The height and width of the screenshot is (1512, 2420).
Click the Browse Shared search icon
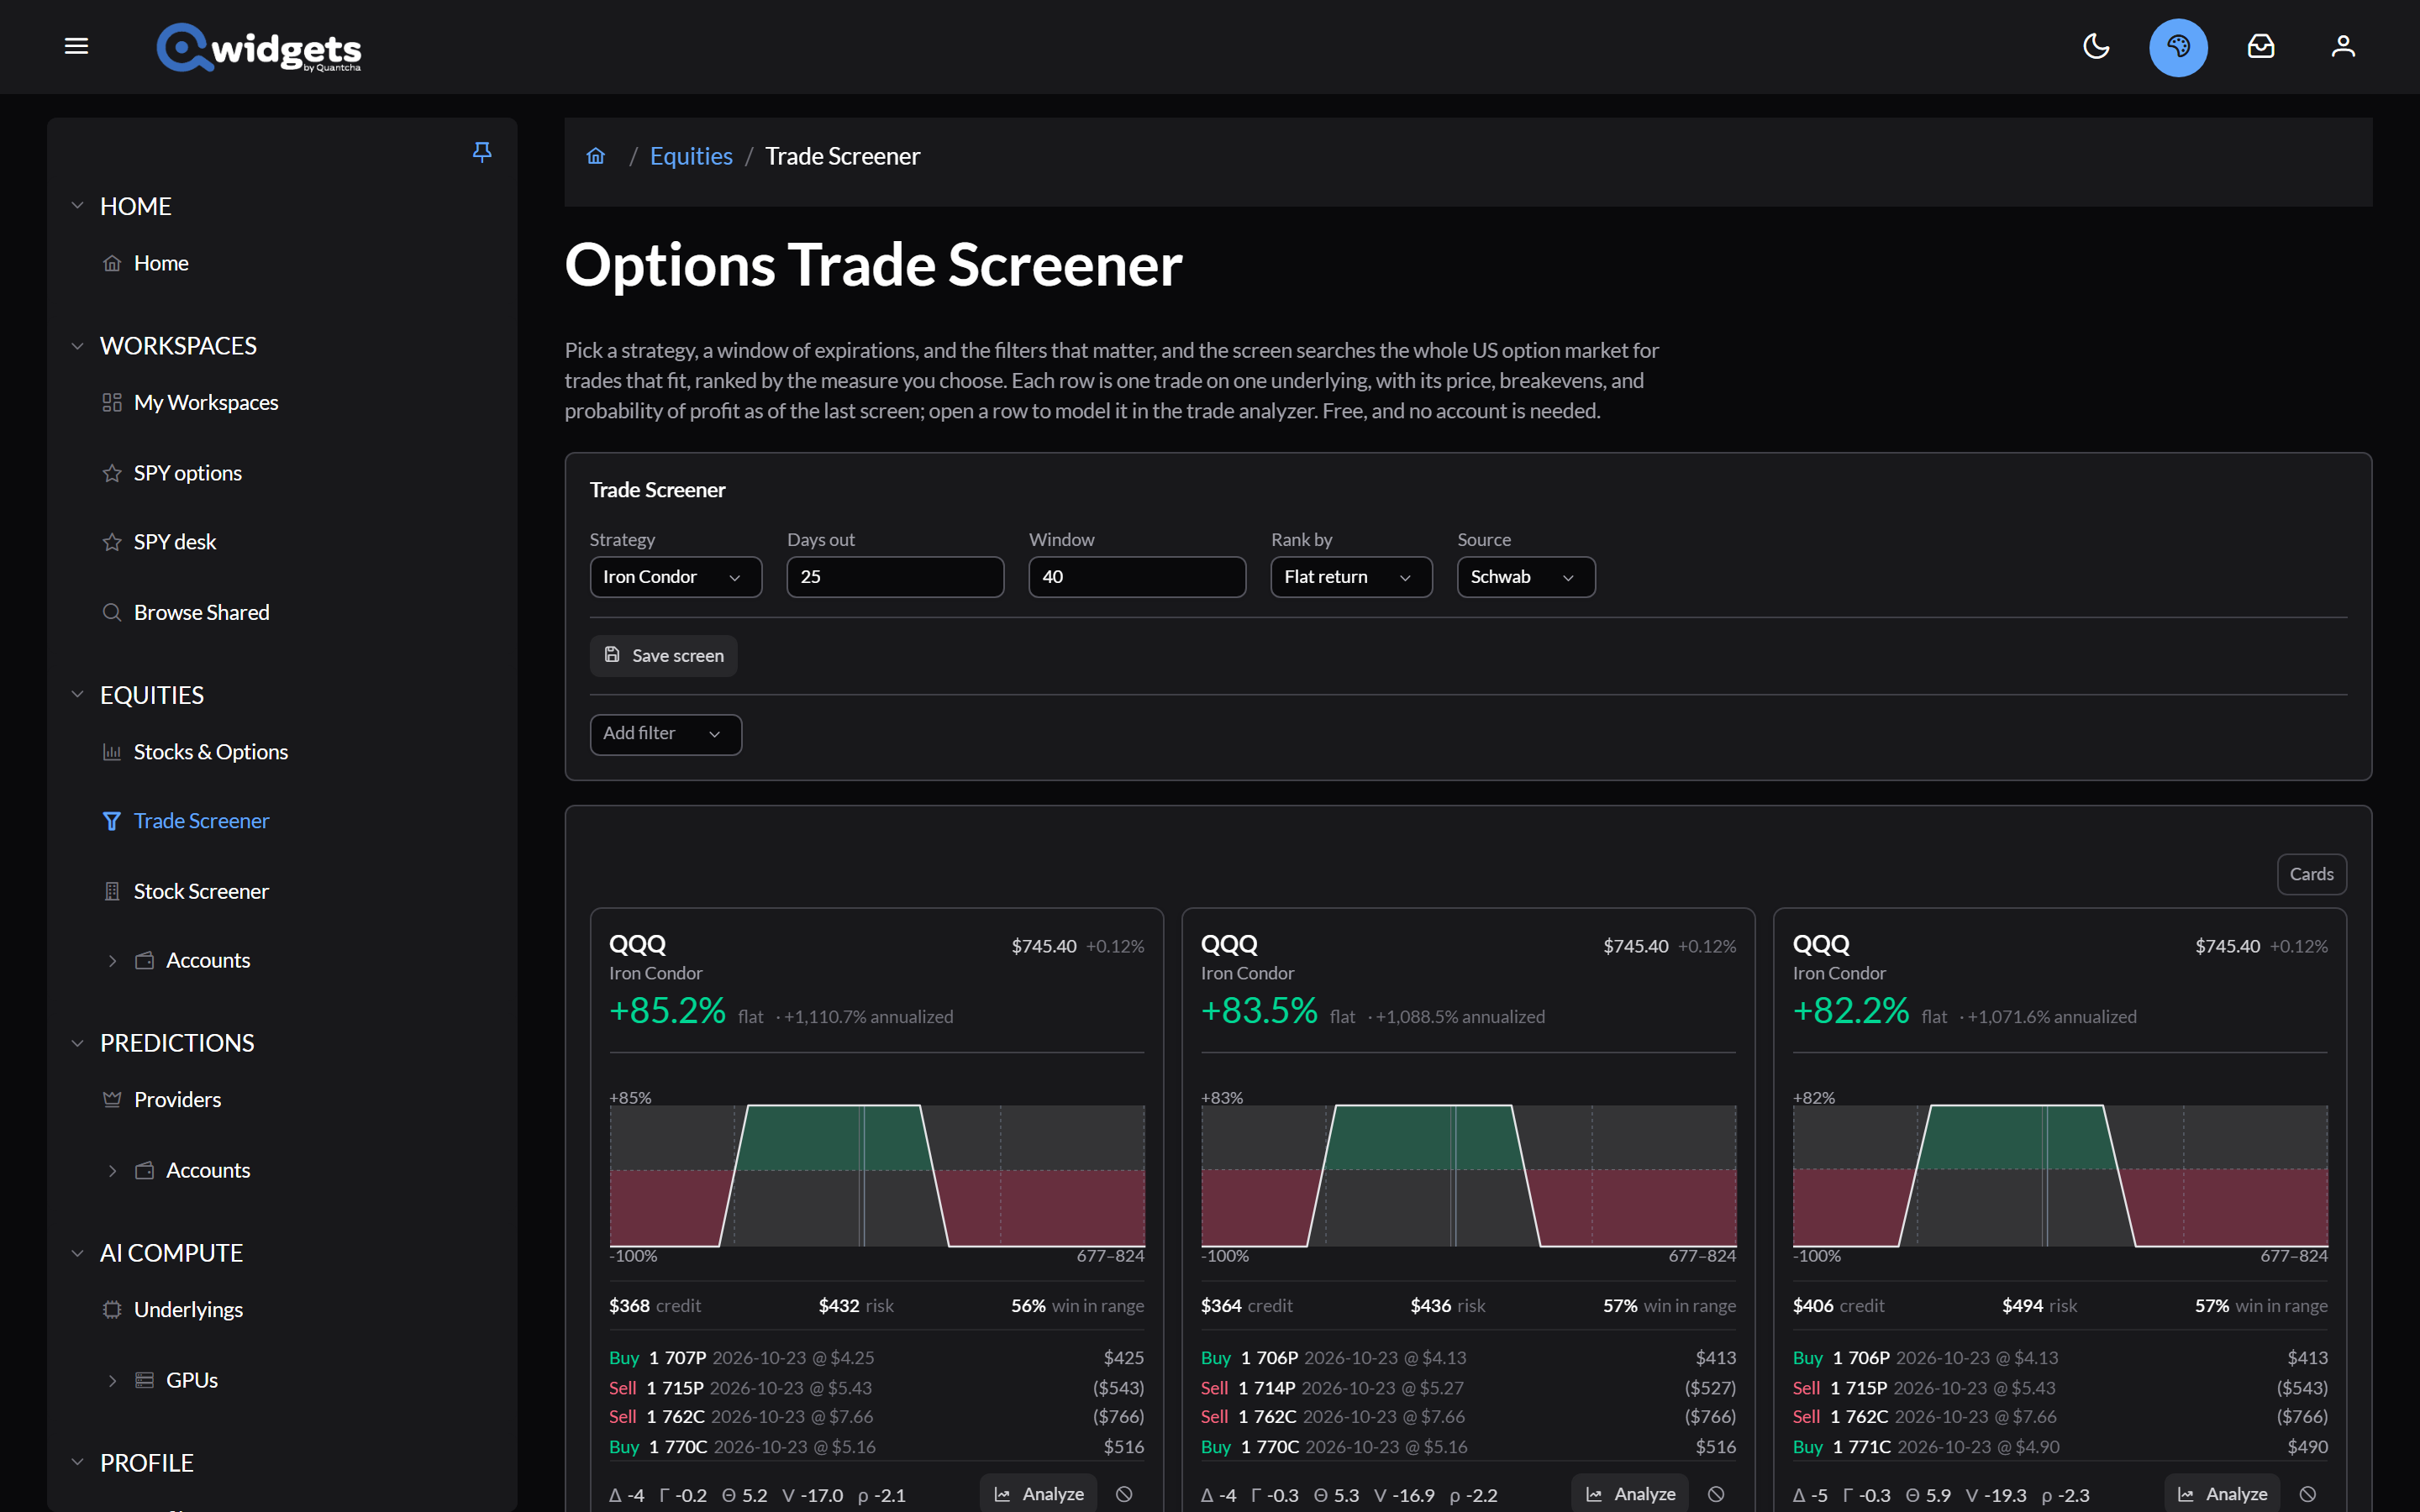[x=112, y=612]
